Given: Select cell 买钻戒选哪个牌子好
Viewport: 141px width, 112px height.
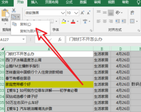Looking at the screenshot, I should click(49, 97).
